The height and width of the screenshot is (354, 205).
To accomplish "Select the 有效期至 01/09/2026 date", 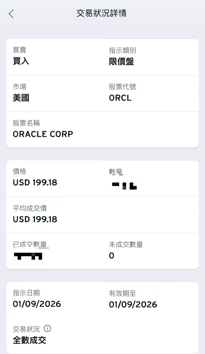I will (133, 304).
